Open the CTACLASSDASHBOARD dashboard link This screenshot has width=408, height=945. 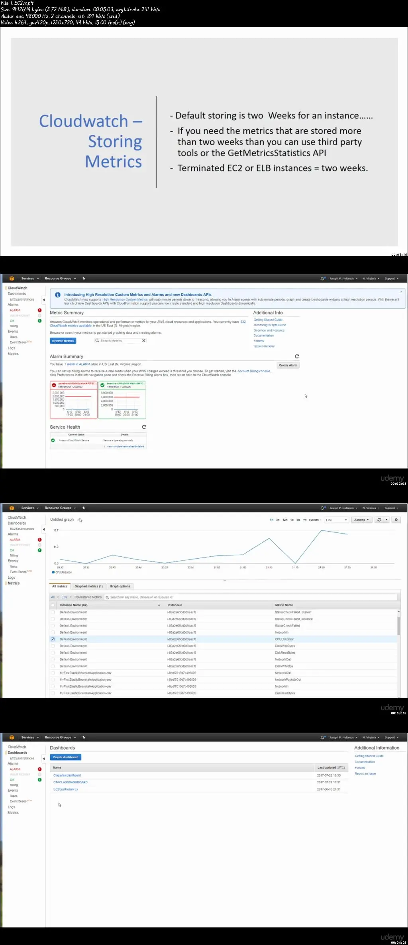pos(71,782)
